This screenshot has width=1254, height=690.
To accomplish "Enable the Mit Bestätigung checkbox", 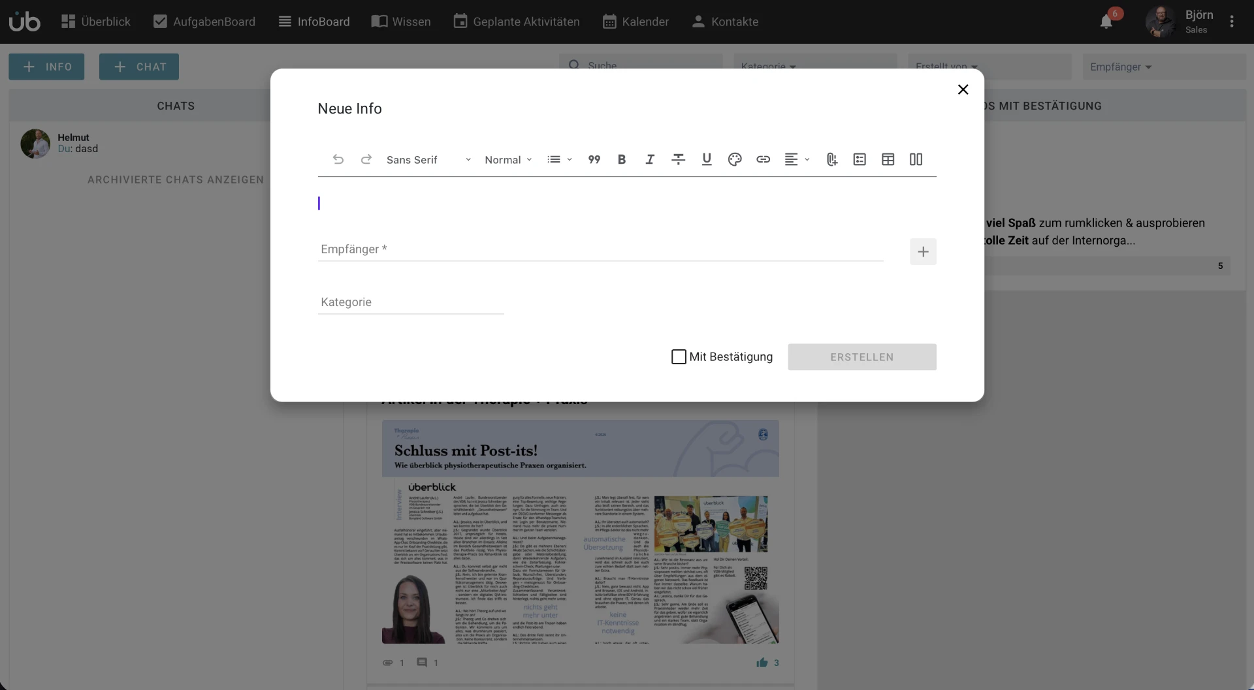I will (679, 357).
